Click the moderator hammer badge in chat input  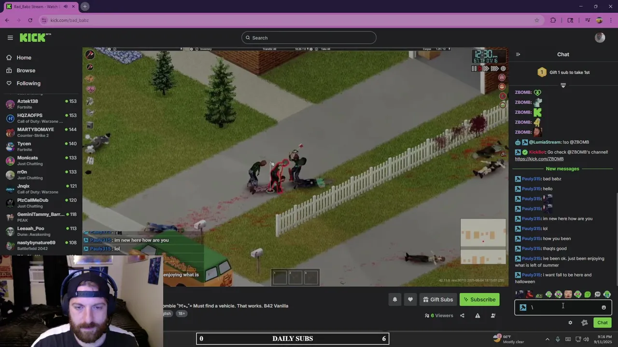click(523, 307)
